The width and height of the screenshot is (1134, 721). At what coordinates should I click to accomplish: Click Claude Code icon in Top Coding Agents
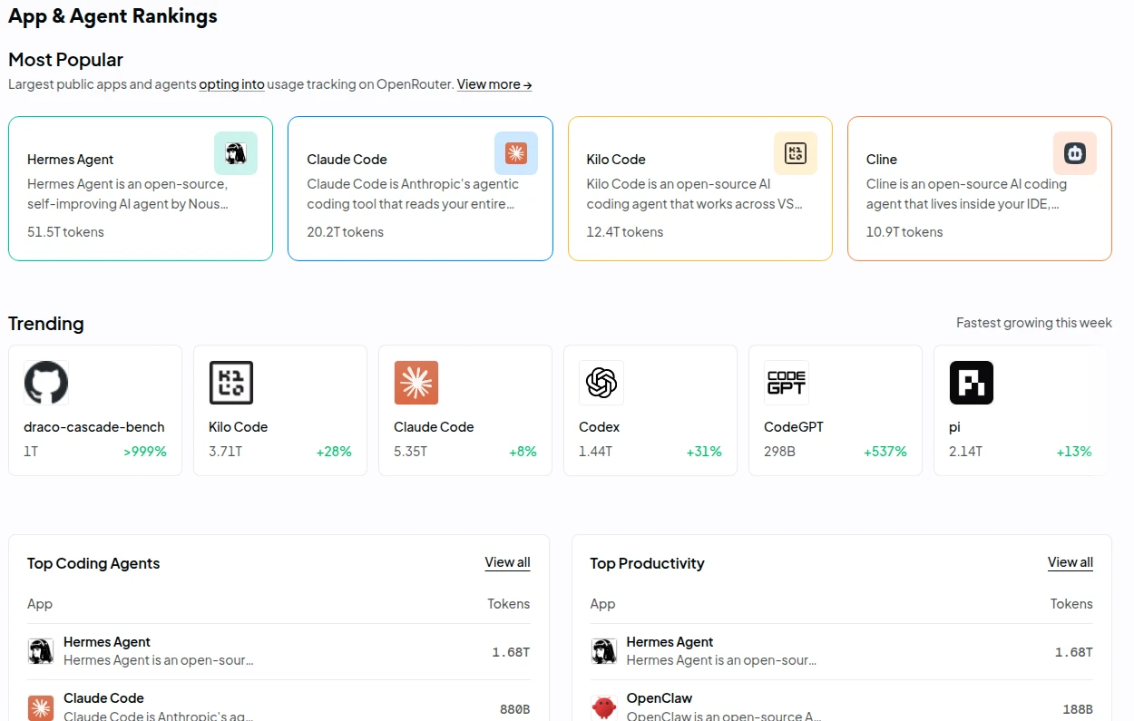tap(40, 707)
